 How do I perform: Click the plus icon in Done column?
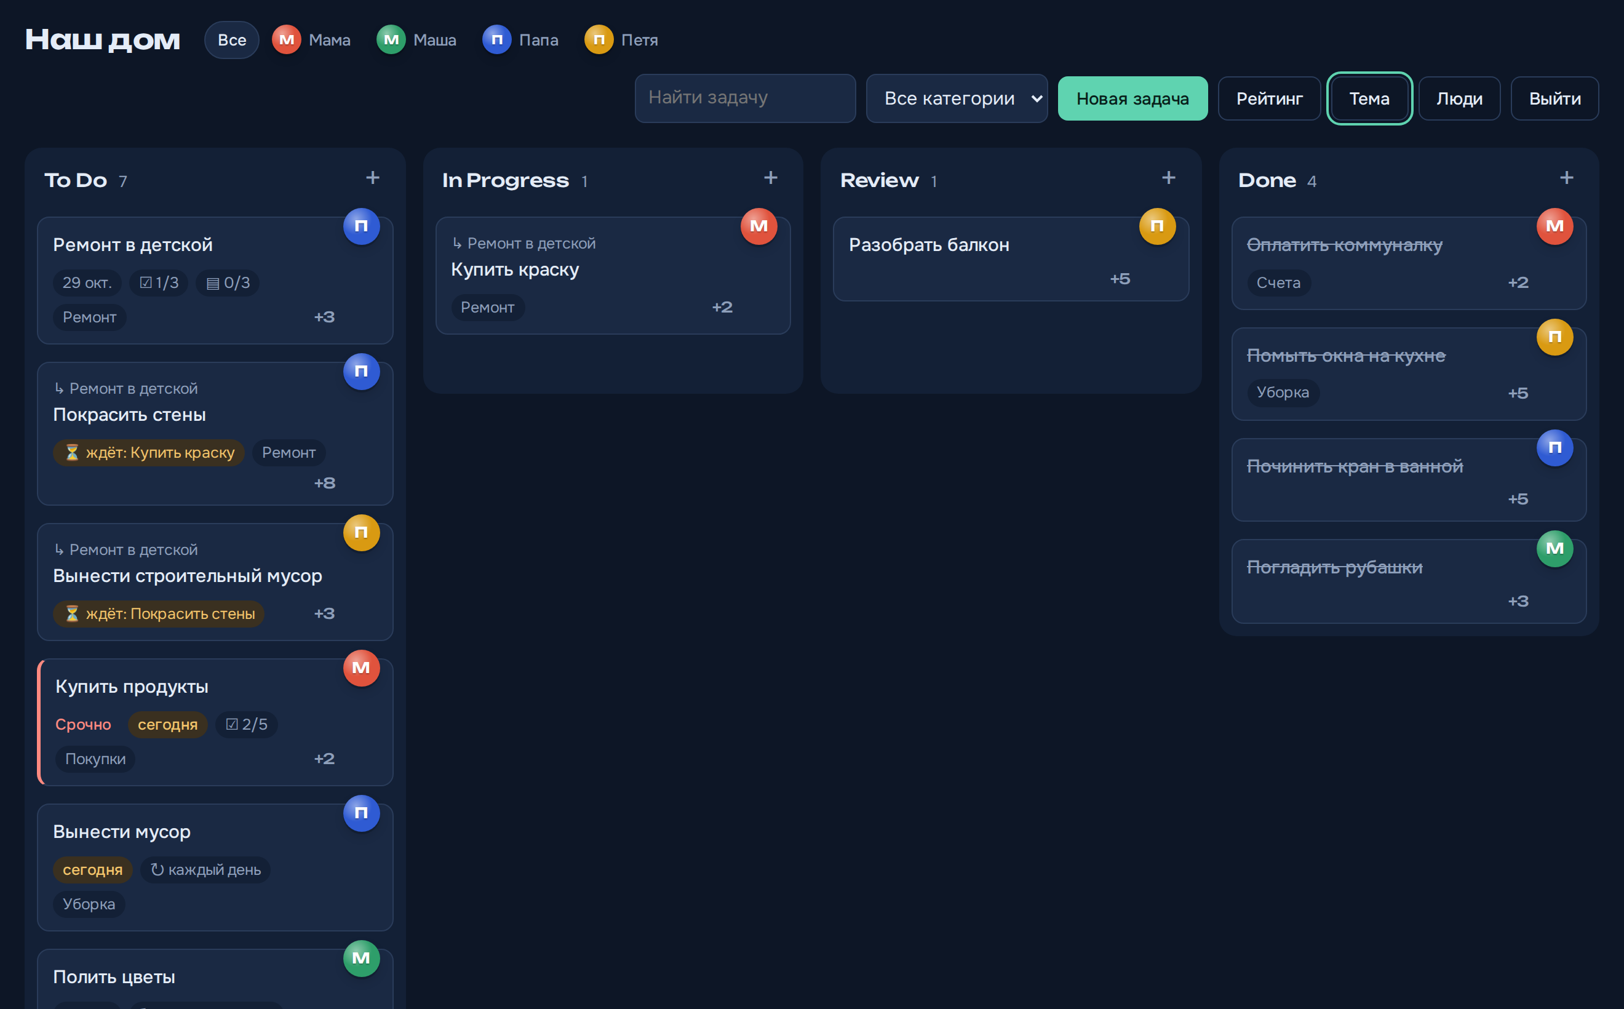[1567, 178]
